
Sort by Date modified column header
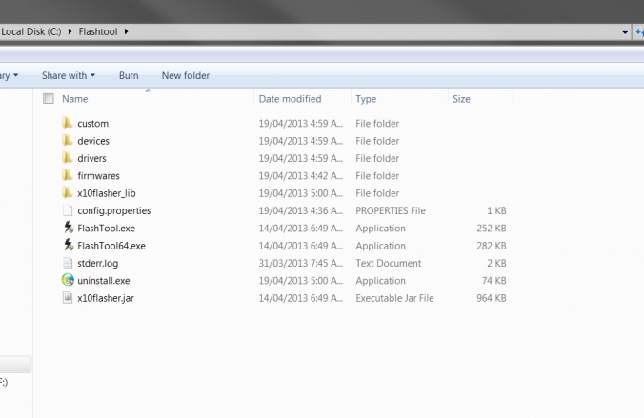coord(290,99)
